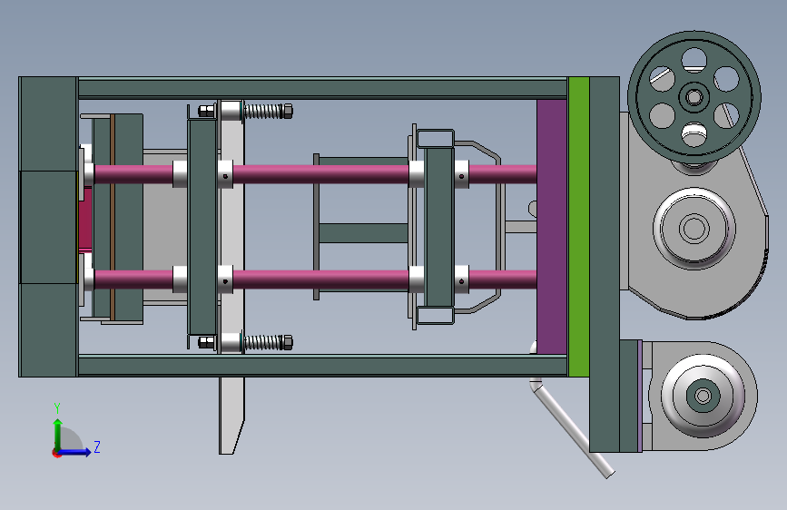Select the green Y axis arrow of triad
This screenshot has width=787, height=510.
click(x=58, y=433)
